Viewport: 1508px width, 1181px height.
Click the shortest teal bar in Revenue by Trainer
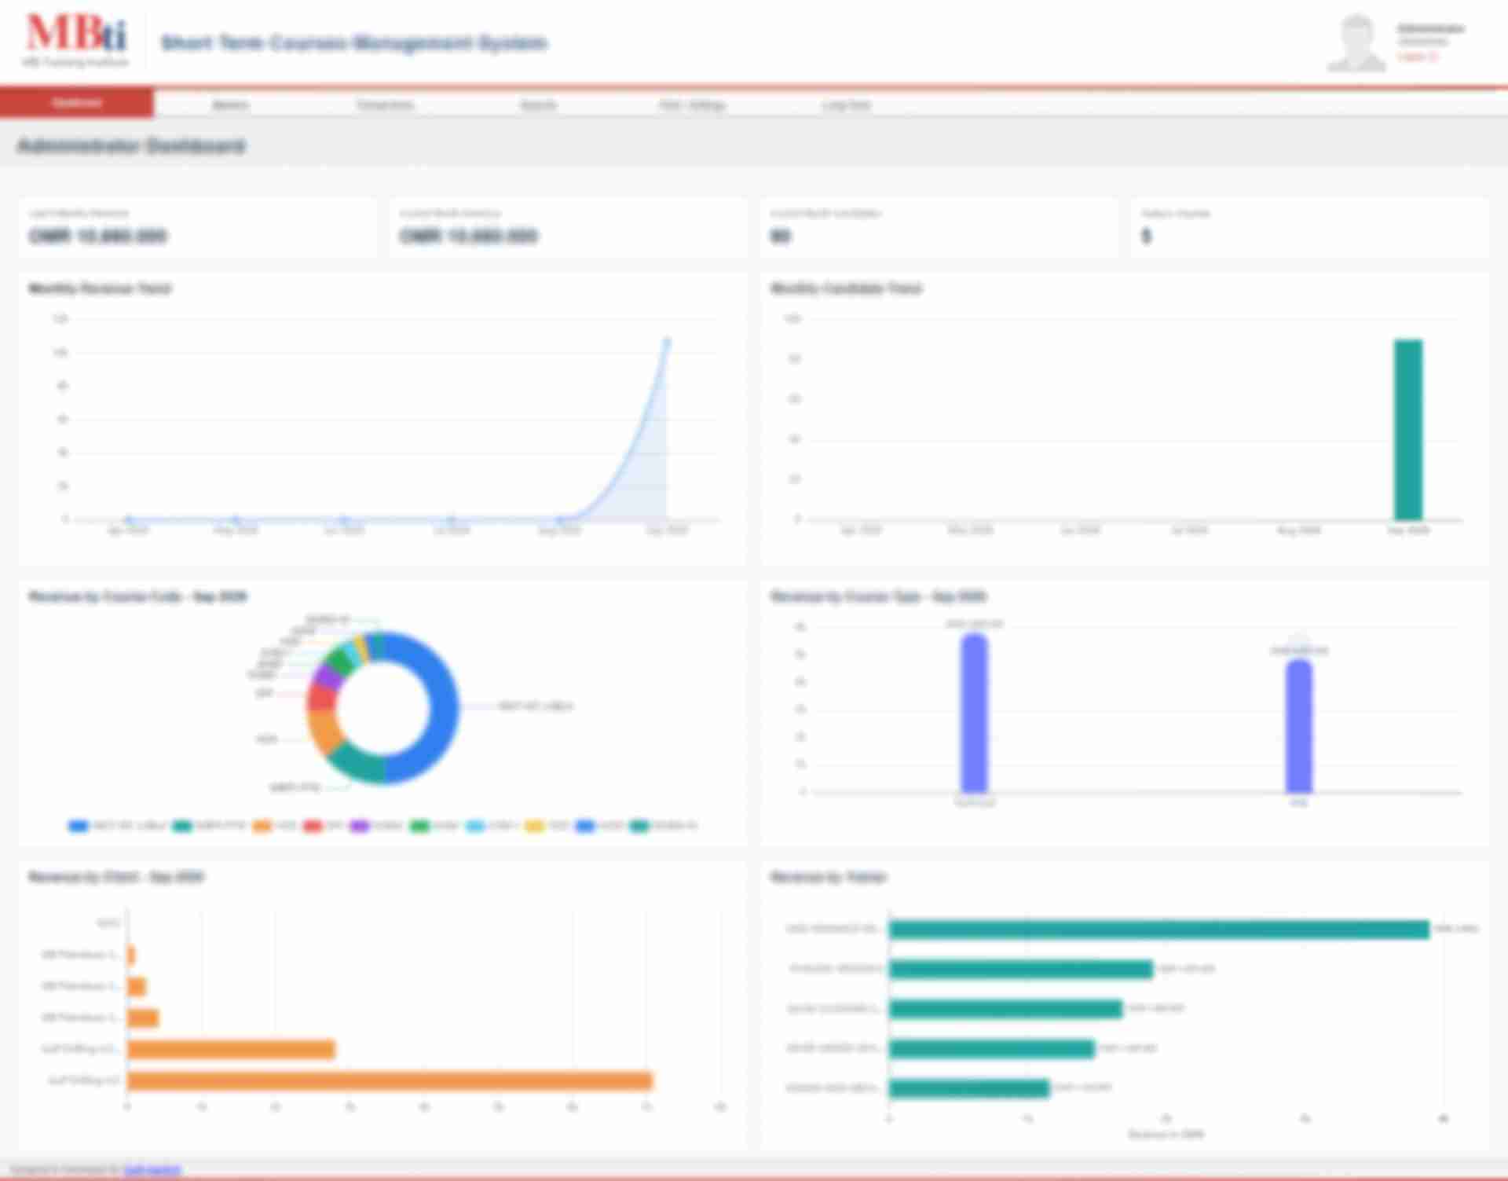pos(969,1088)
